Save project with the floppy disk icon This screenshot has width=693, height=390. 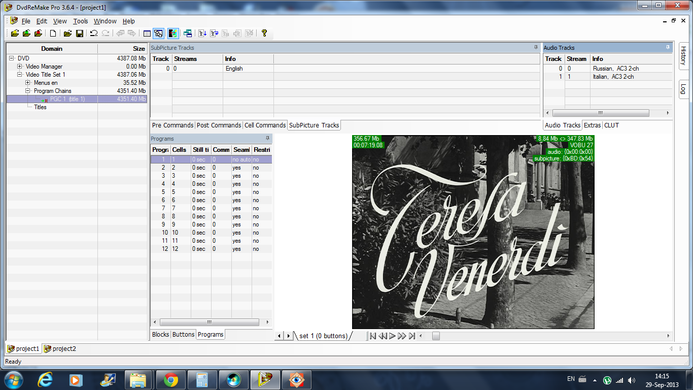point(80,34)
